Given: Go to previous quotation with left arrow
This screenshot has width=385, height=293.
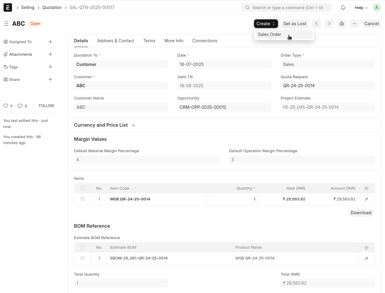Looking at the screenshot, I should coord(316,24).
